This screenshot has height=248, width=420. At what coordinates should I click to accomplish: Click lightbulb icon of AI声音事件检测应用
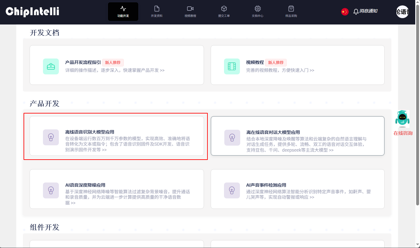pyautogui.click(x=232, y=190)
